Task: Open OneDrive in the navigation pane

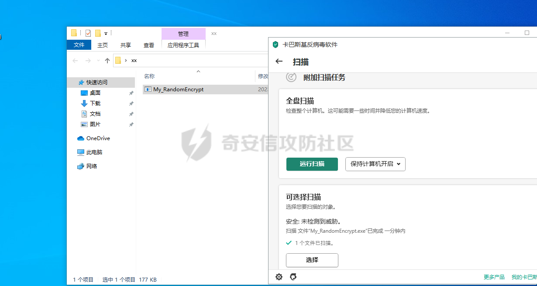Action: (x=98, y=138)
